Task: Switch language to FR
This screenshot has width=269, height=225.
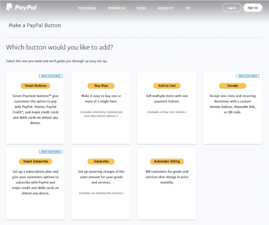Action: click(188, 8)
